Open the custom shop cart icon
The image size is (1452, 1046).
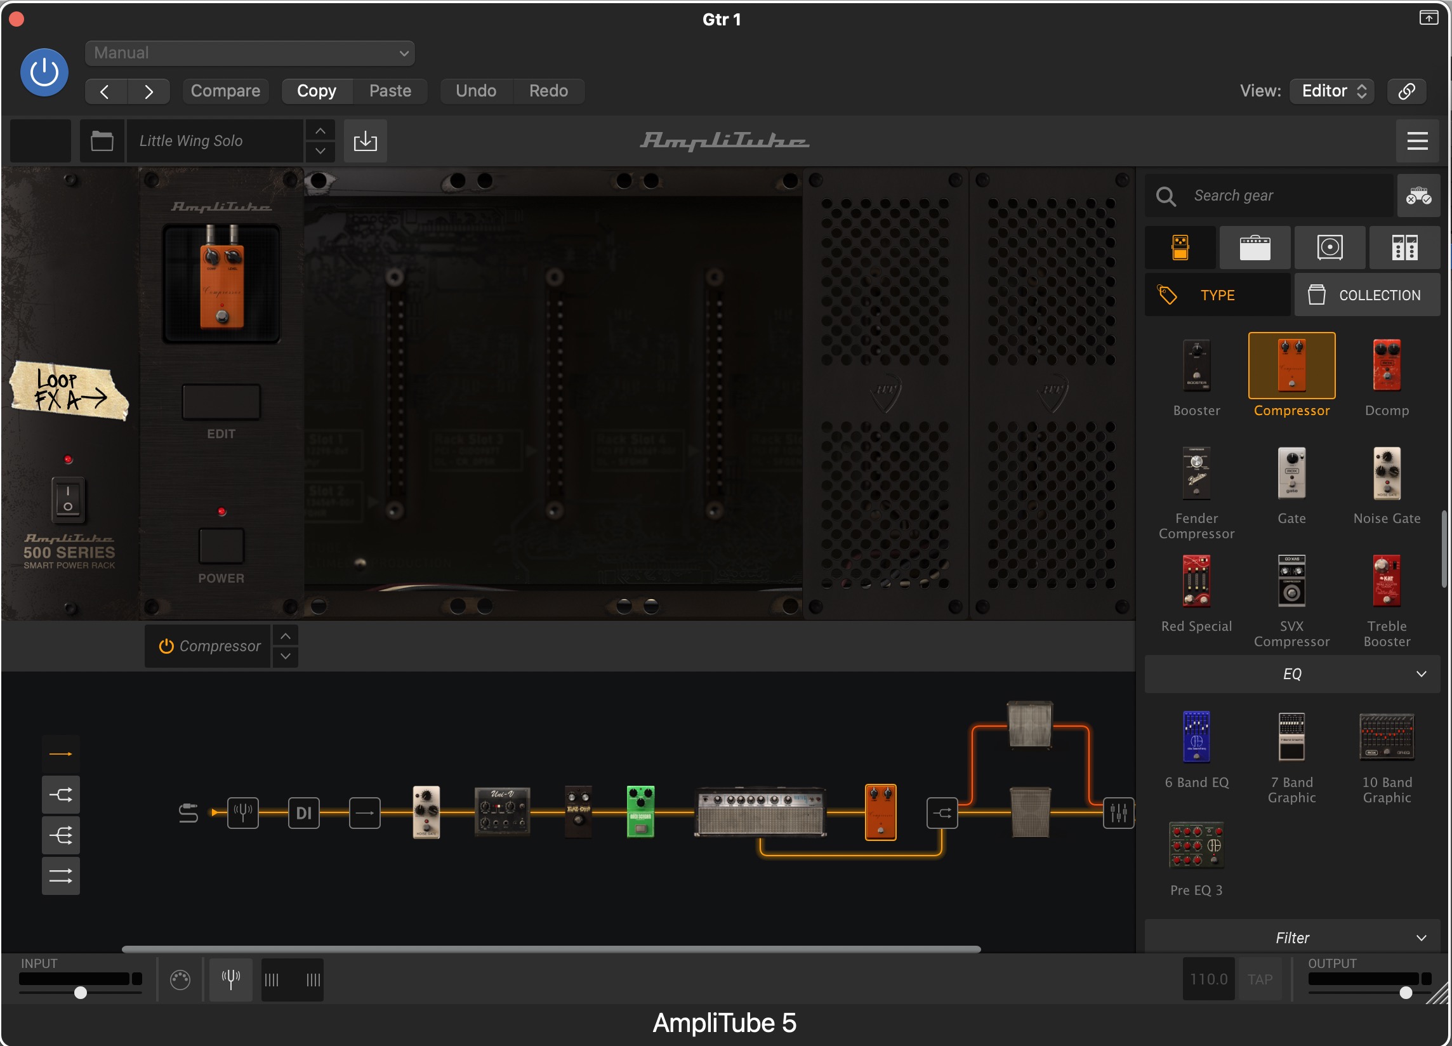tap(1419, 196)
